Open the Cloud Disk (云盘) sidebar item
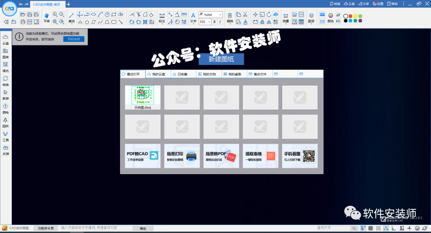 (x=6, y=40)
